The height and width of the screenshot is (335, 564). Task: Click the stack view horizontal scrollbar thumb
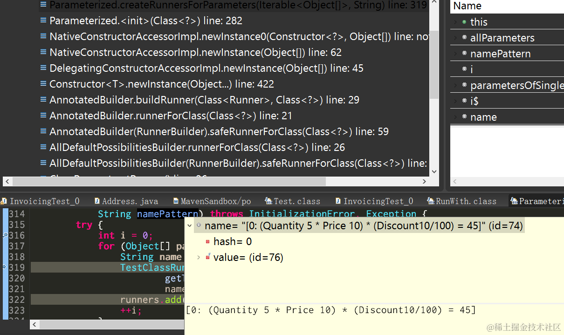169,181
